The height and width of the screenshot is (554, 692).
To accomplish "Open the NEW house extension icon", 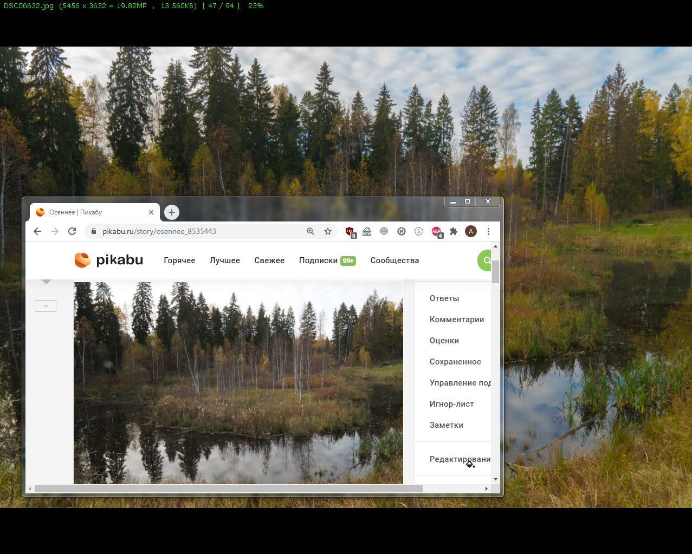I will 367,231.
